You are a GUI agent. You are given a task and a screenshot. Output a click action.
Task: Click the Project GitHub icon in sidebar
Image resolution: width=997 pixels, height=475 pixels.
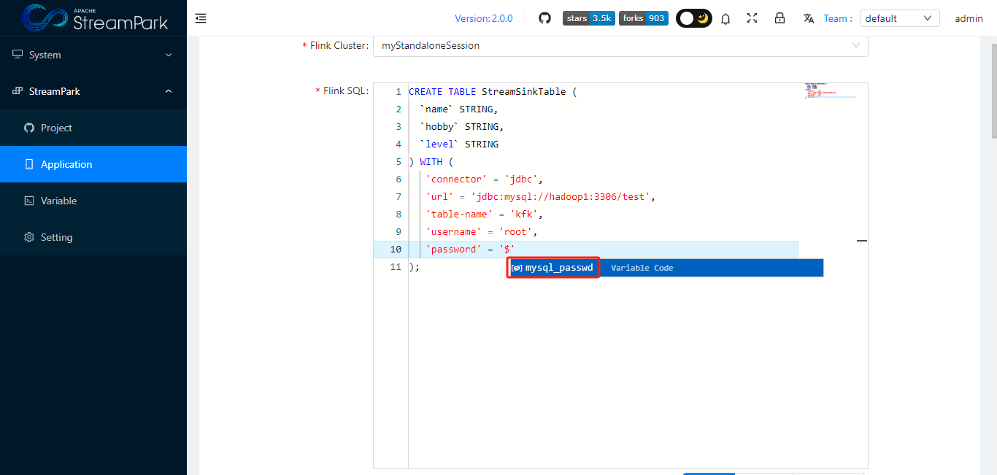click(x=29, y=128)
